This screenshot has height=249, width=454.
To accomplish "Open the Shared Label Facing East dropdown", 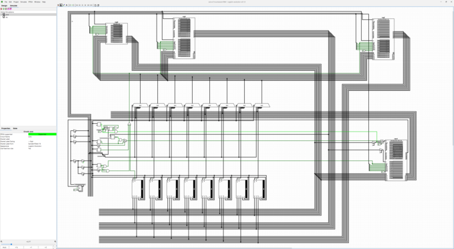I will tap(42, 142).
